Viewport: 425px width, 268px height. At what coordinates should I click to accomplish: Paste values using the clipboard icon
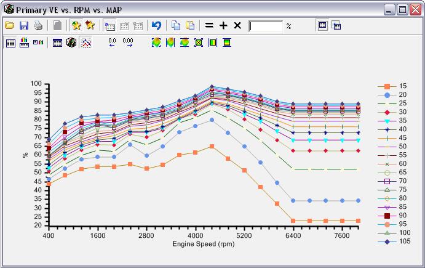(x=190, y=26)
